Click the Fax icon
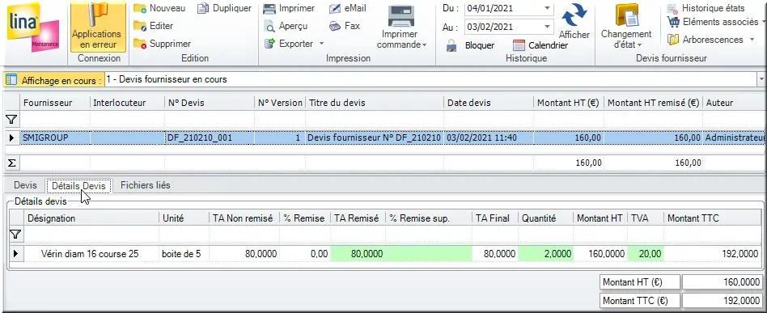The height and width of the screenshot is (313, 767). [335, 26]
